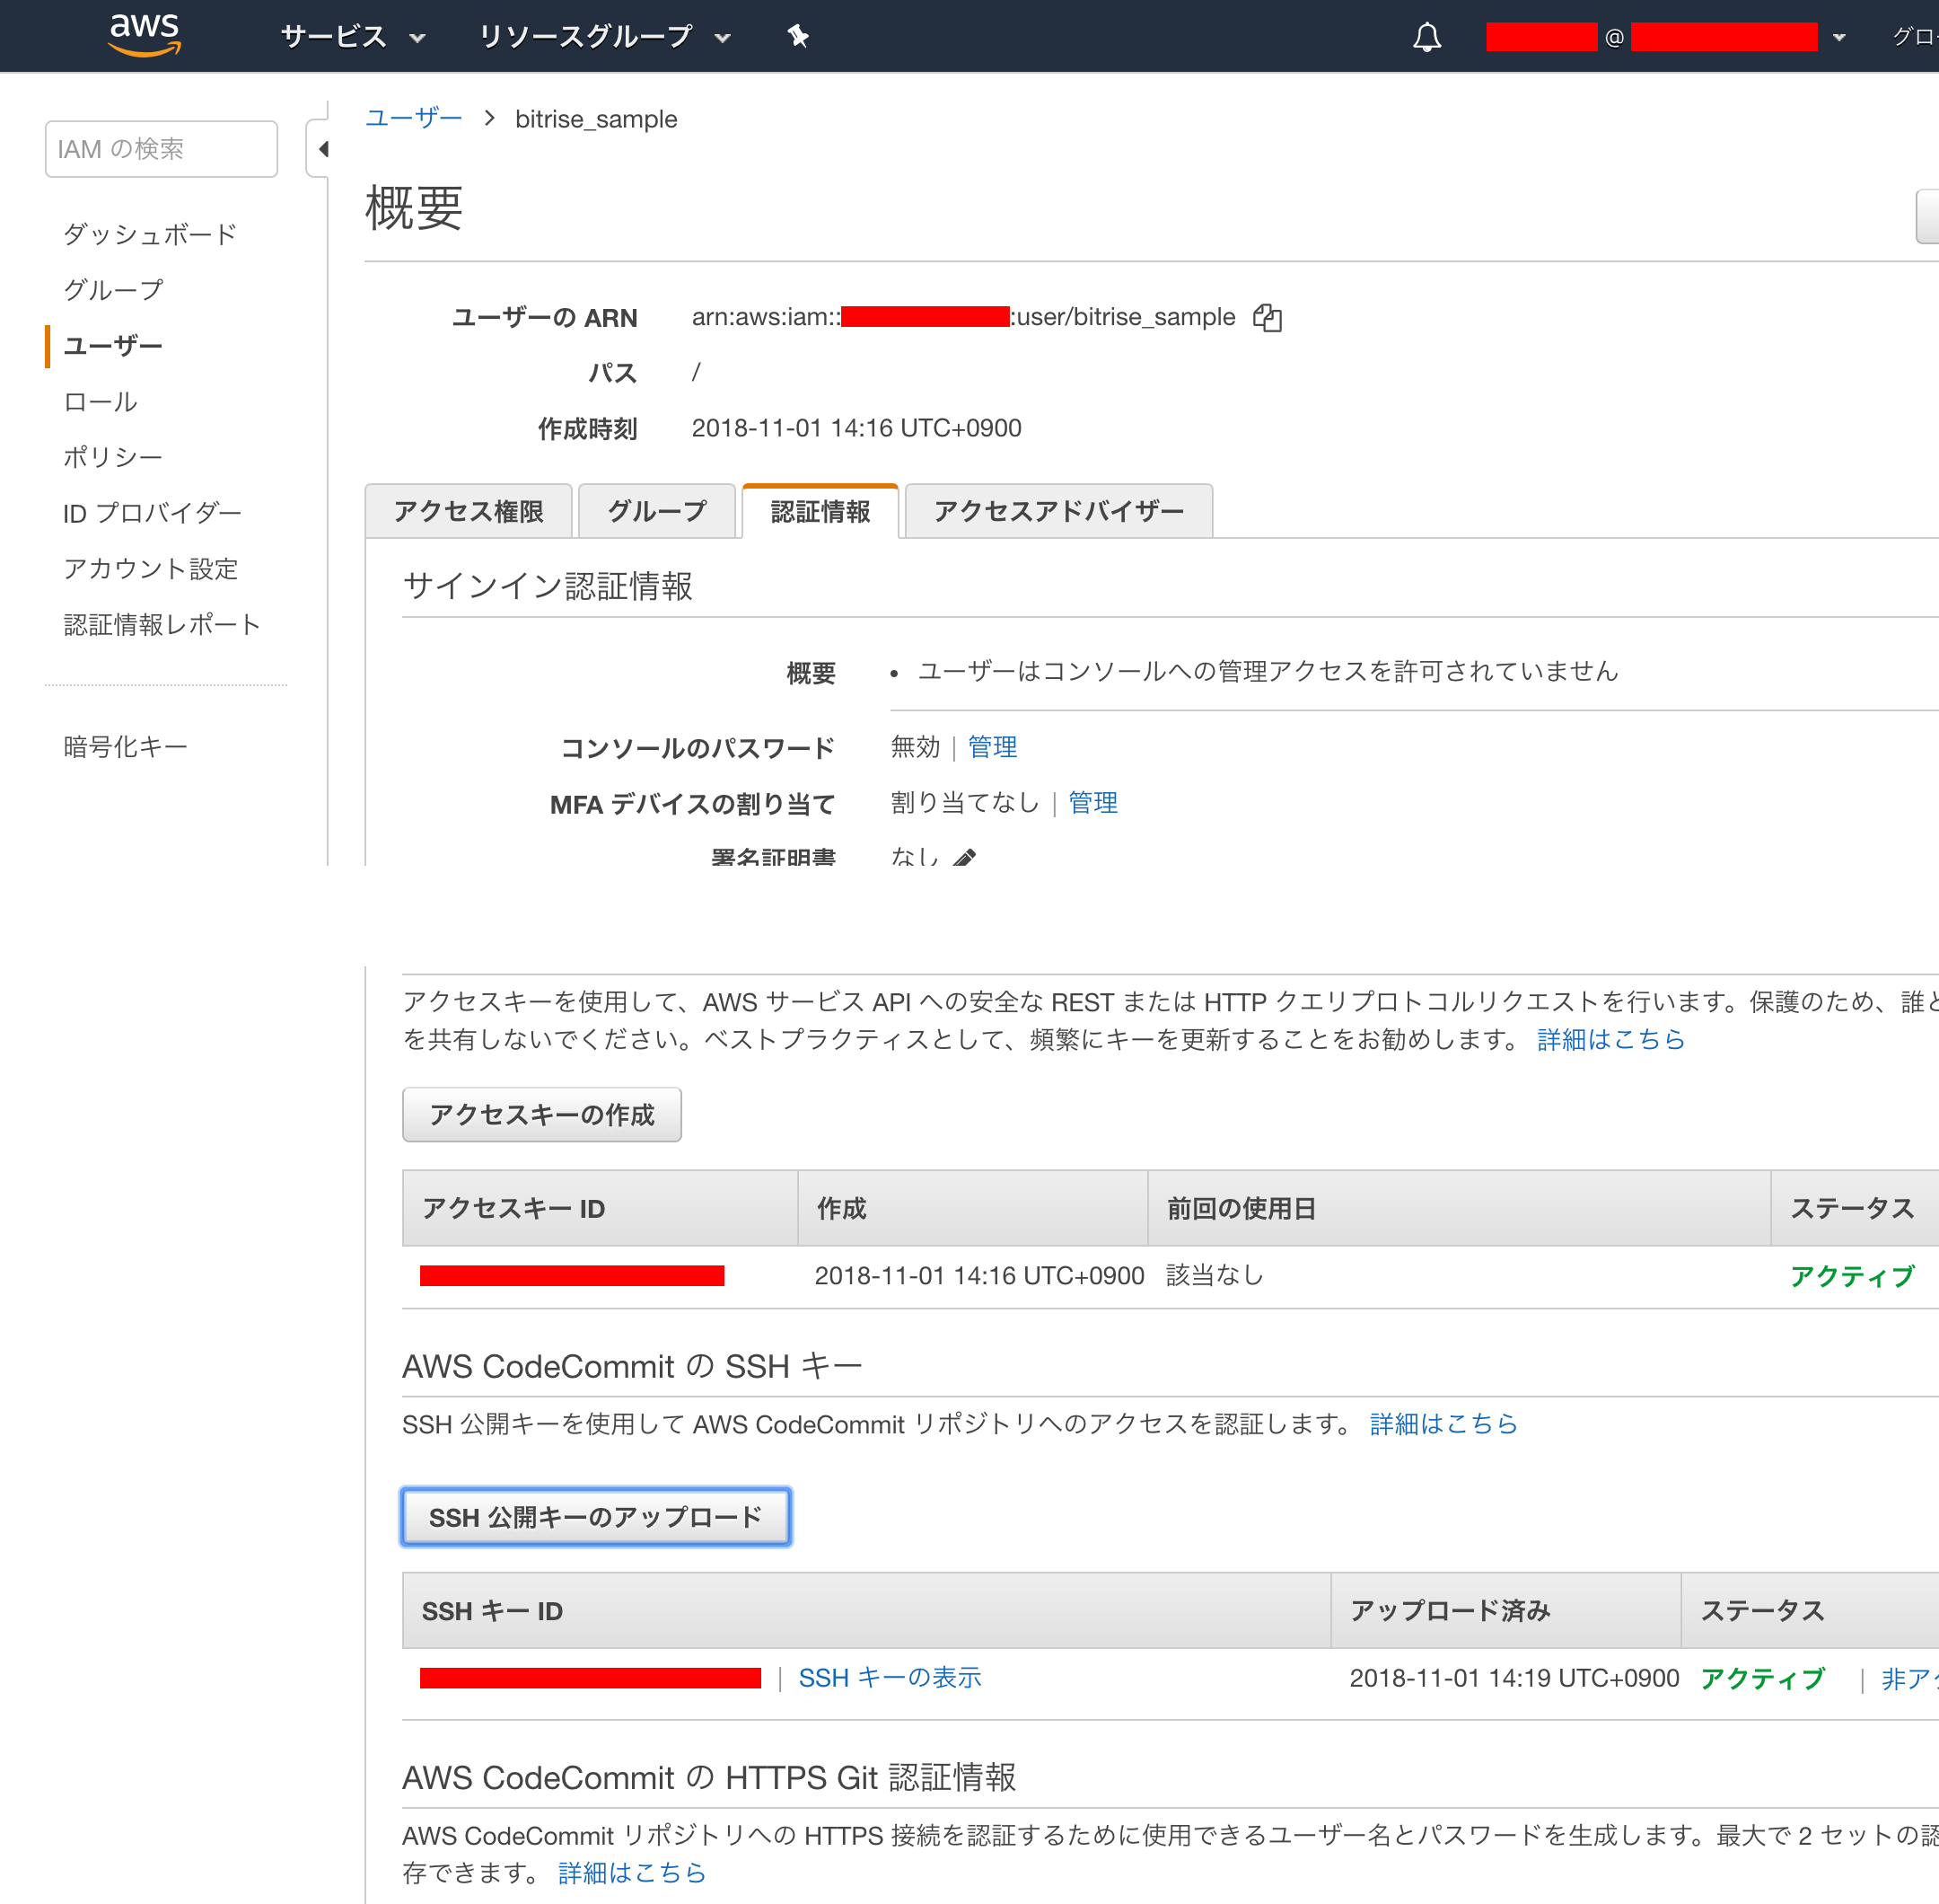The image size is (1939, 1904).
Task: Click the アクセスキーの作成 button
Action: (541, 1115)
